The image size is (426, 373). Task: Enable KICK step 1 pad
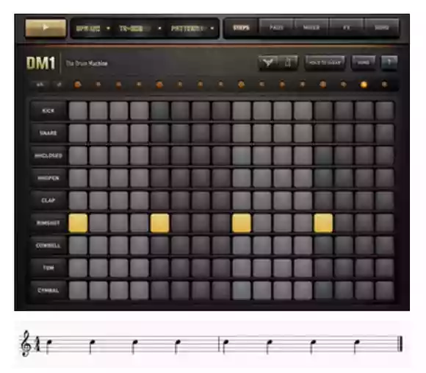79,111
